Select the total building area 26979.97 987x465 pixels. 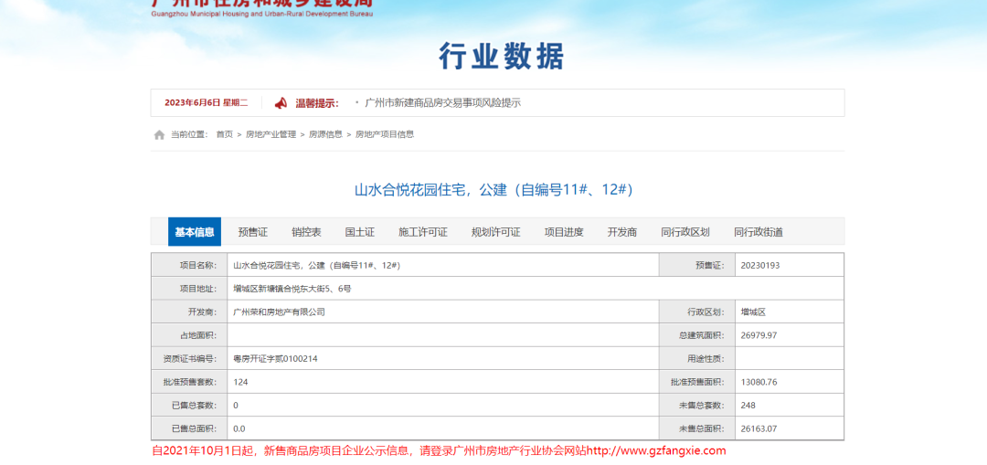tap(759, 335)
